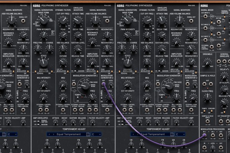This screenshot has height=153, width=230.
Task: Open the key C dropdown in left KORG module
Action: pos(95,134)
